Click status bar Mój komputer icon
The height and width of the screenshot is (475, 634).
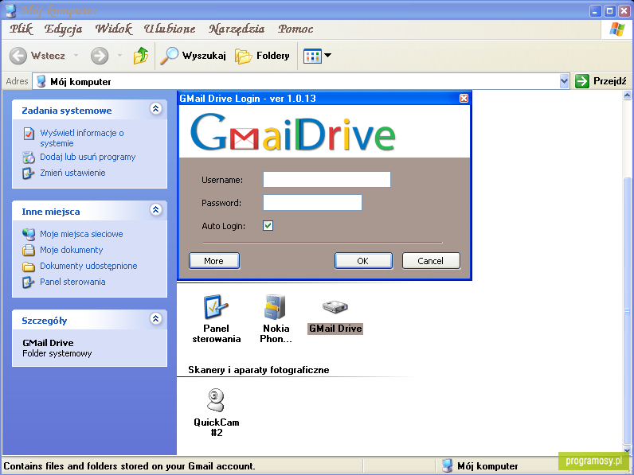pos(447,465)
